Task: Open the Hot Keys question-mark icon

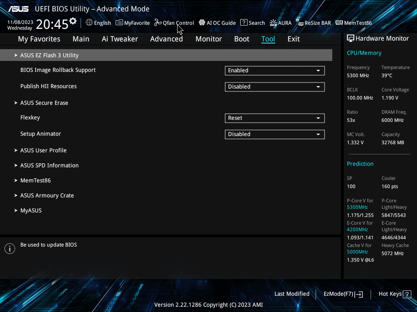Action: (407, 294)
